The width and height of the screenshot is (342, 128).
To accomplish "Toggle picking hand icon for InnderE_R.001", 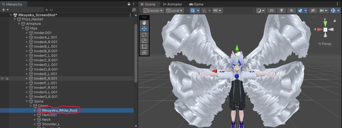I will click(x=7, y=79).
